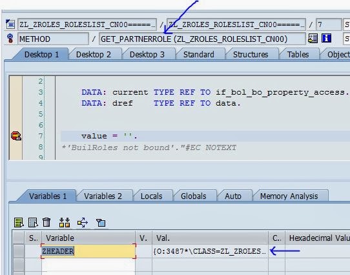Select the Variables 1 tab
Image resolution: width=350 pixels, height=275 pixels.
[48, 196]
